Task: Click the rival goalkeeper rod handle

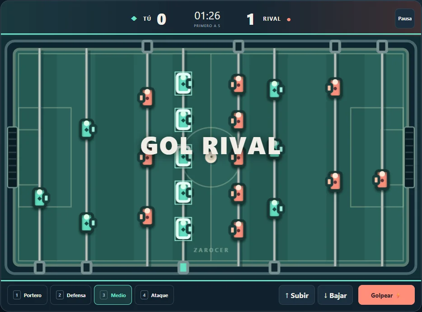Action: tap(382, 47)
